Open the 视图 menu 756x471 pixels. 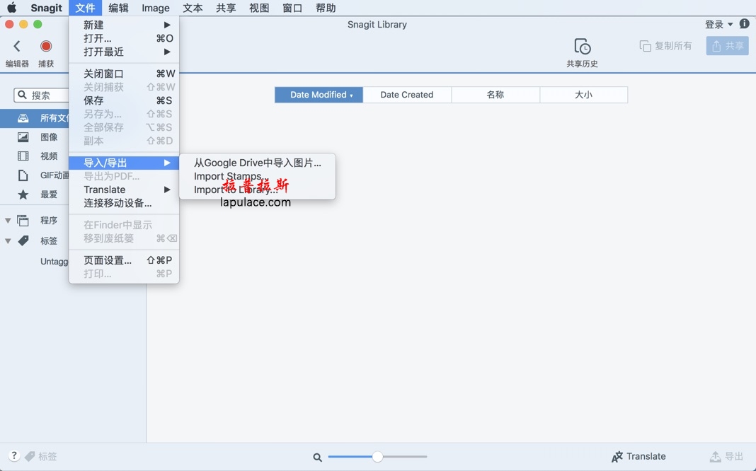tap(259, 8)
